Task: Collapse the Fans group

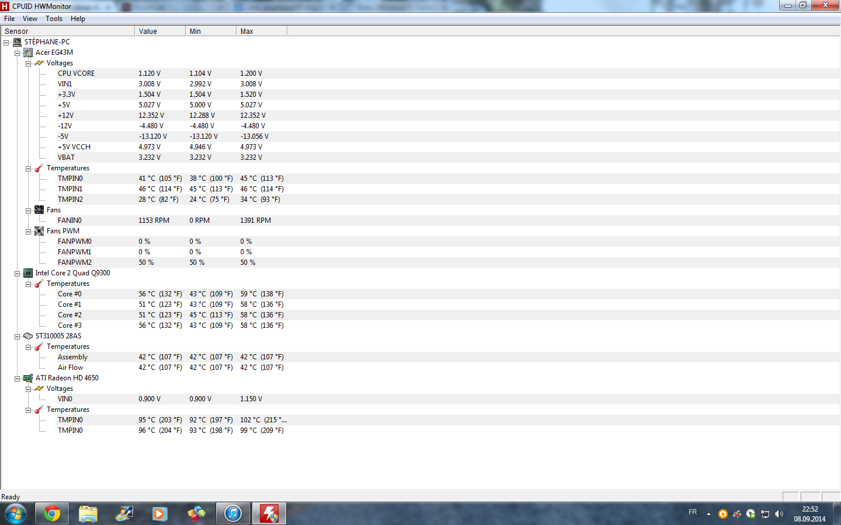Action: [x=28, y=211]
